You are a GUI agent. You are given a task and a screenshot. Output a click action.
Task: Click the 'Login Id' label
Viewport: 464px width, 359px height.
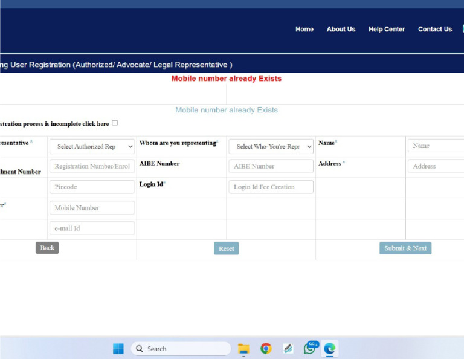click(x=152, y=184)
